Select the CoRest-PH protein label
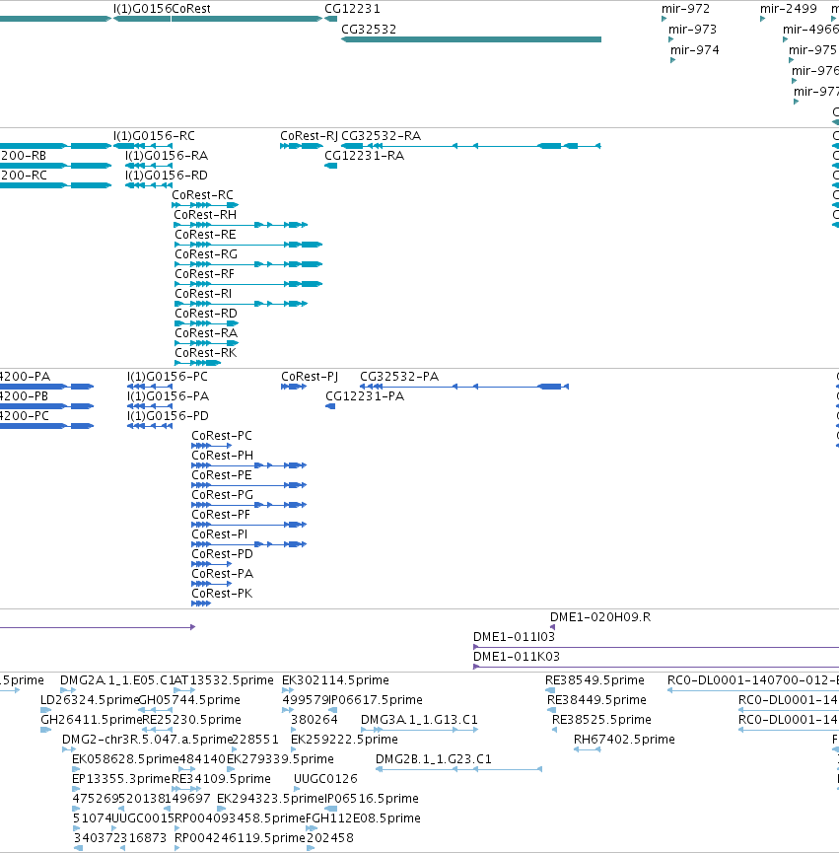Viewport: 839px width, 853px height. [223, 456]
